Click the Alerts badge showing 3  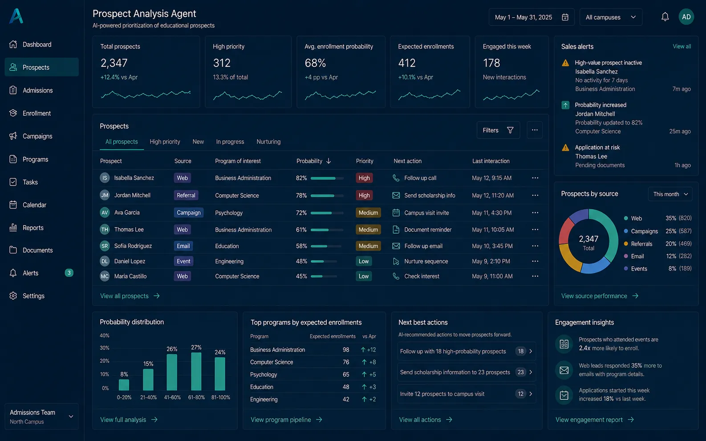click(69, 273)
